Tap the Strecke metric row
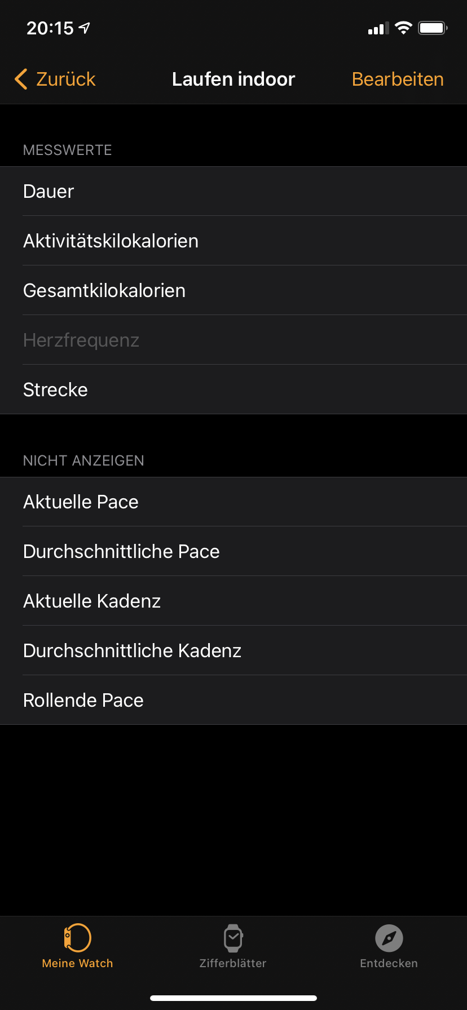 tap(233, 390)
